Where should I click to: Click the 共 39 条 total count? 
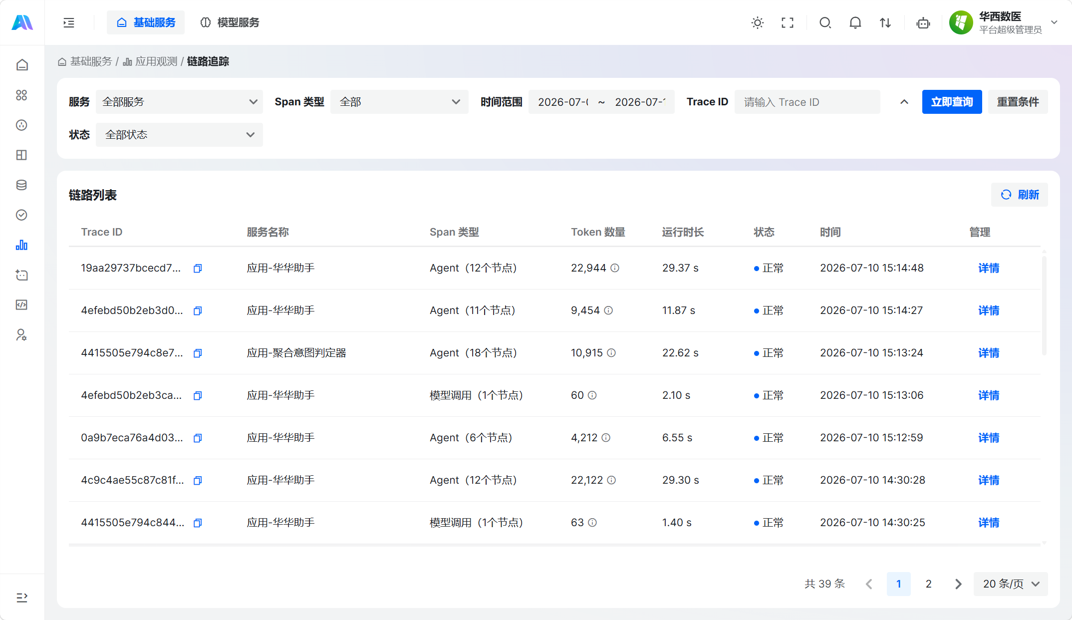click(x=824, y=584)
